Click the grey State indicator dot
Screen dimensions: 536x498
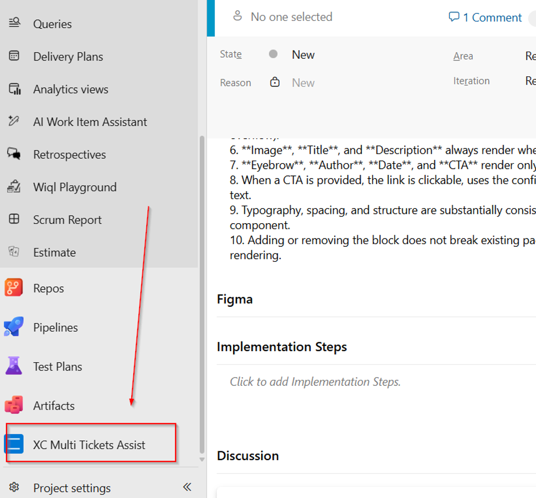(x=273, y=54)
